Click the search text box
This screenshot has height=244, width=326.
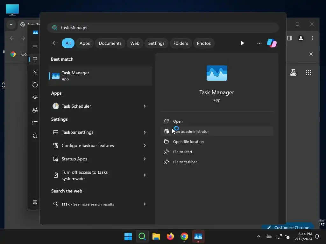point(163,28)
